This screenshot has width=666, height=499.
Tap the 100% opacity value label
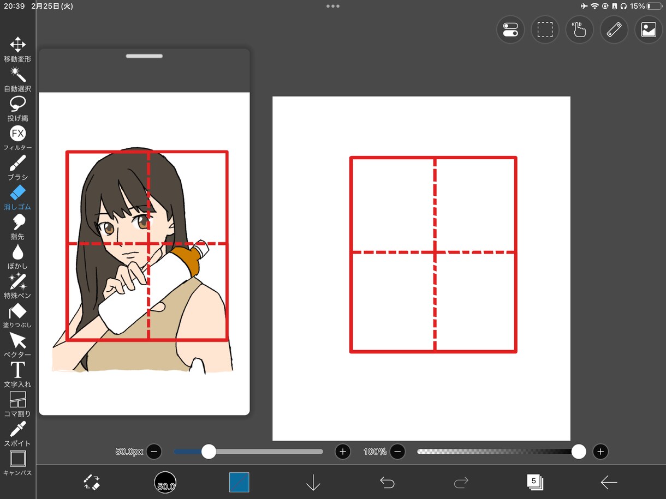coord(375,452)
